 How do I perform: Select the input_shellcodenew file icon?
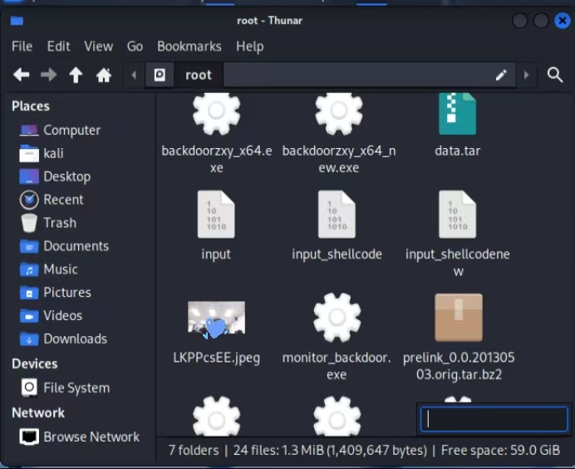tap(458, 215)
